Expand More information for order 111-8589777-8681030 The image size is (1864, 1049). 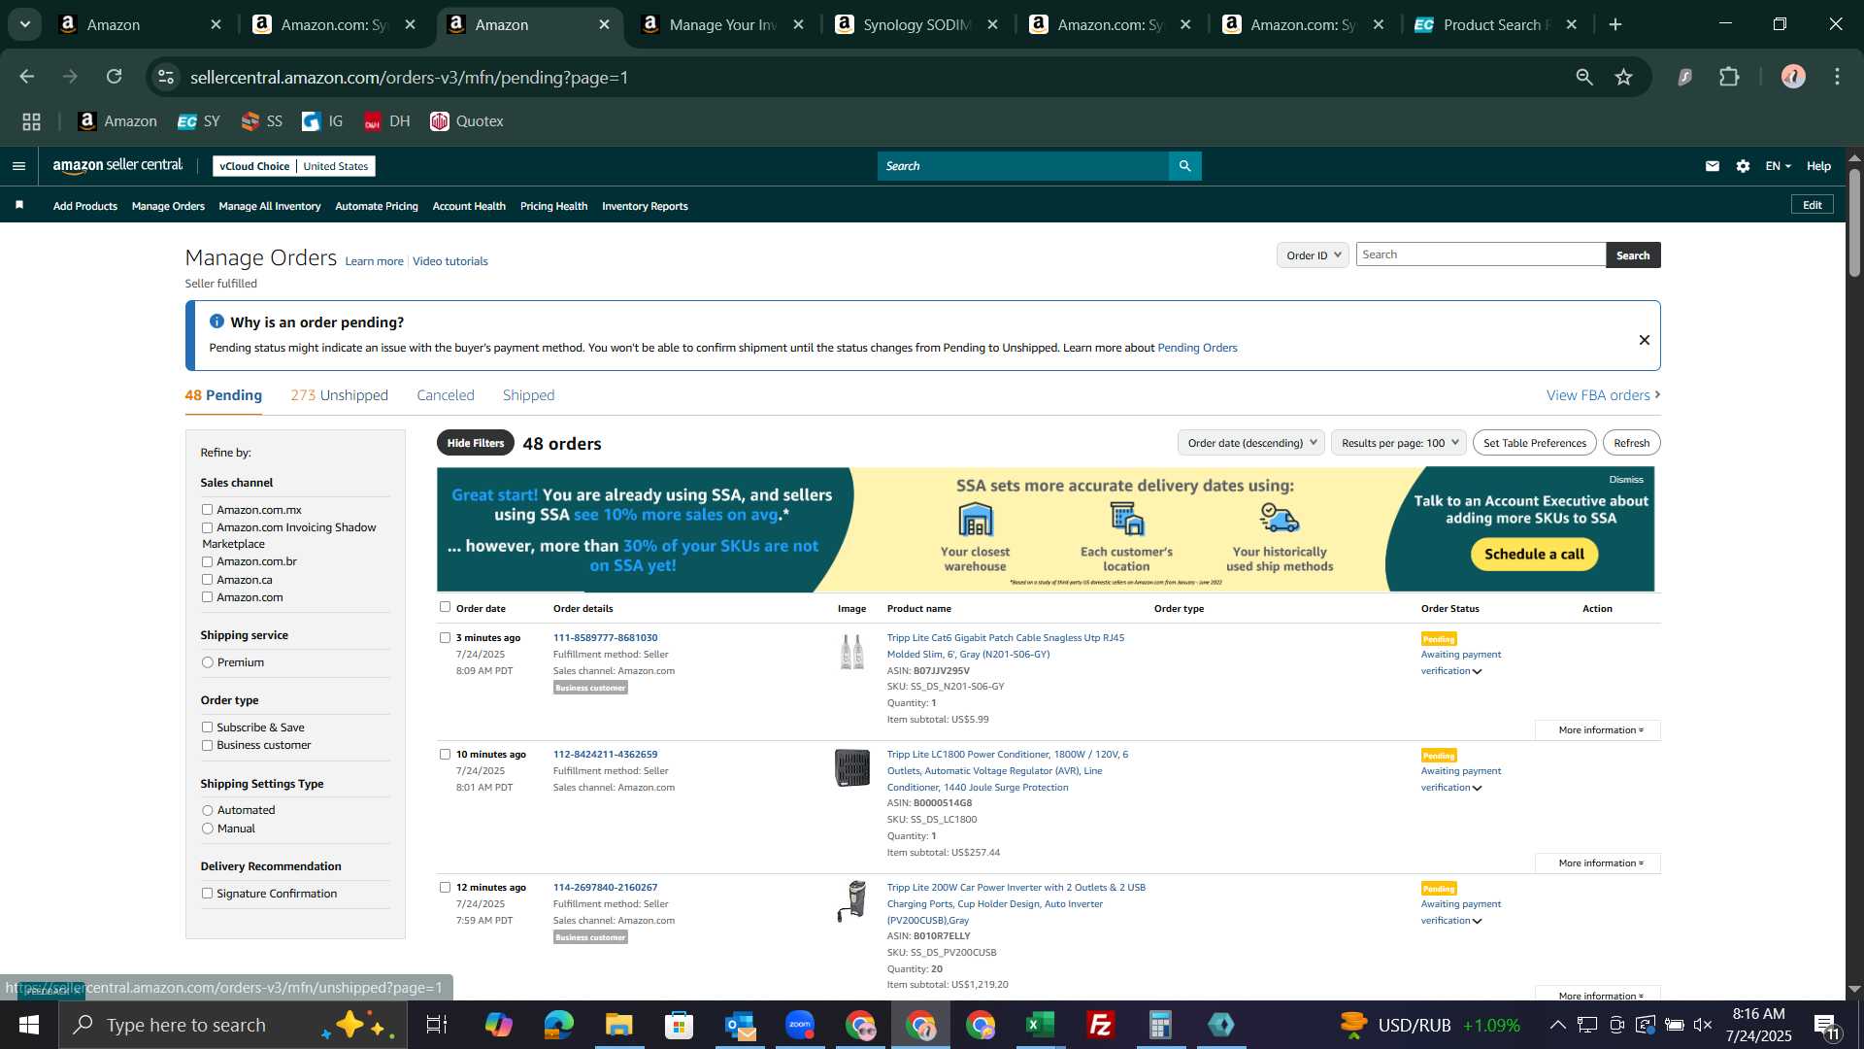pos(1599,729)
